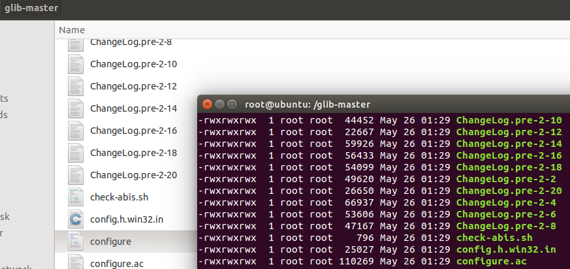Click file size 796 in terminal

pyautogui.click(x=365, y=238)
